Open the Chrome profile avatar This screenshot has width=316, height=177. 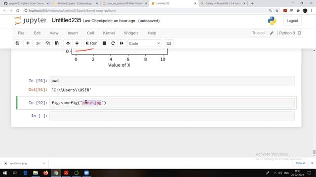pyautogui.click(x=305, y=11)
